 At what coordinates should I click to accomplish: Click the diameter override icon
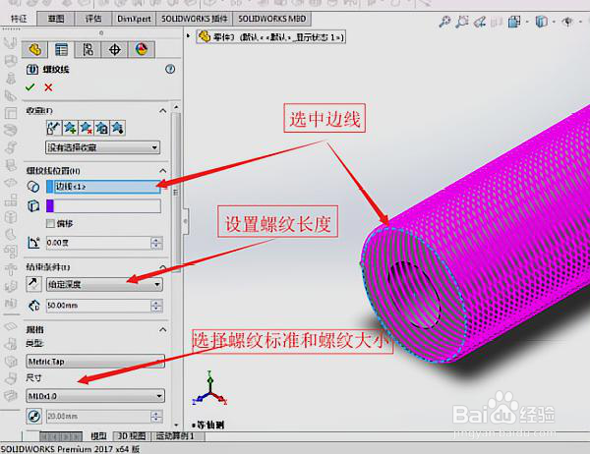34,416
